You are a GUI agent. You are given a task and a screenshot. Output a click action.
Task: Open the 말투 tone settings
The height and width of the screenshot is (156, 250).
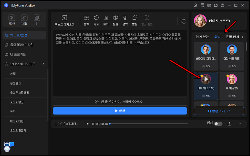(x=87, y=20)
